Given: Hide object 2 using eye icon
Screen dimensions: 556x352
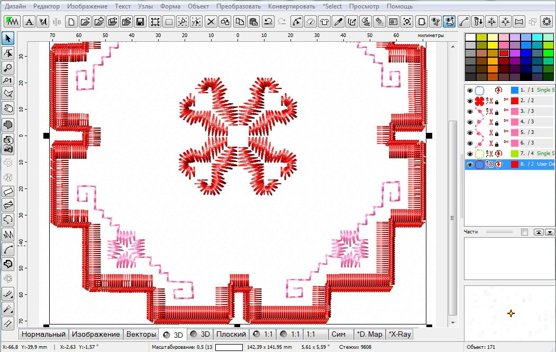Looking at the screenshot, I should tap(470, 101).
